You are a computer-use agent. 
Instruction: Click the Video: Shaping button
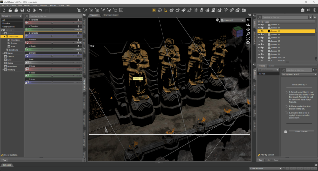301,131
